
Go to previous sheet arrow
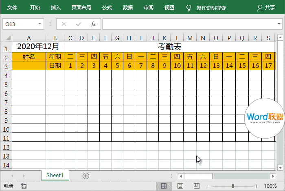(12, 176)
